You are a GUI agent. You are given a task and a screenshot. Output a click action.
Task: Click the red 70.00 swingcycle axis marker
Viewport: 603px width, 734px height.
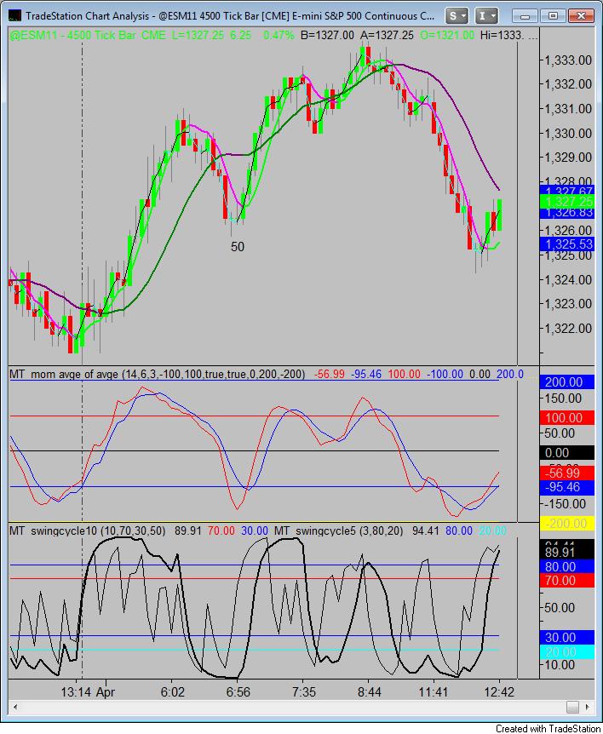tap(567, 581)
